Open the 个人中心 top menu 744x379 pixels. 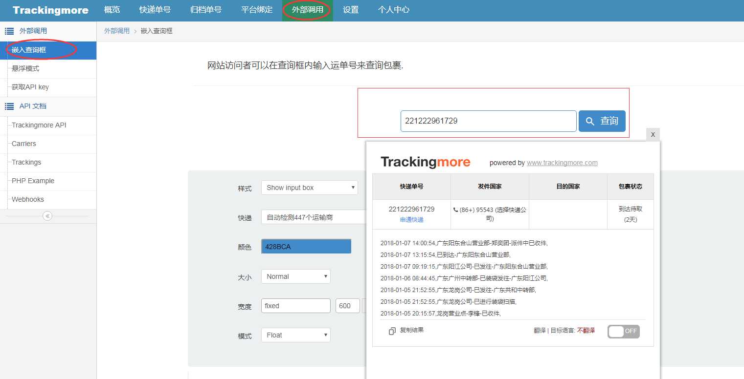coord(394,10)
